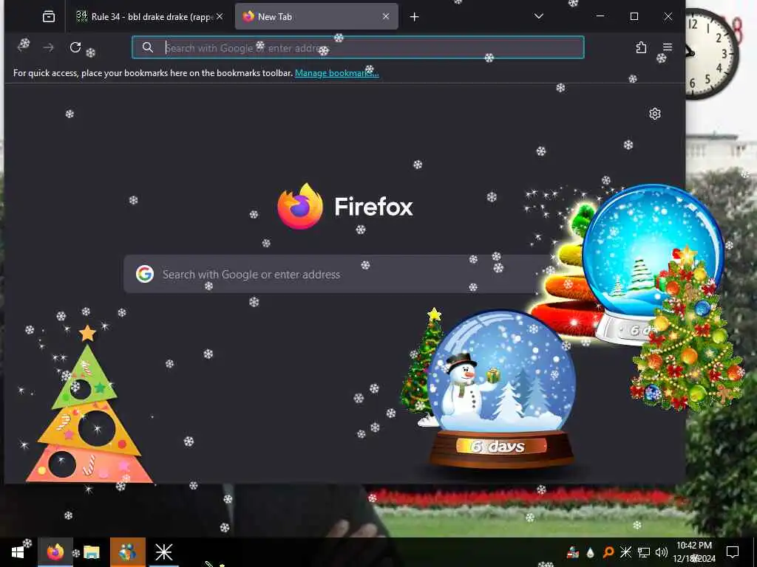Viewport: 757px width, 567px height.
Task: Open the Manage bookmarks link
Action: 336,73
